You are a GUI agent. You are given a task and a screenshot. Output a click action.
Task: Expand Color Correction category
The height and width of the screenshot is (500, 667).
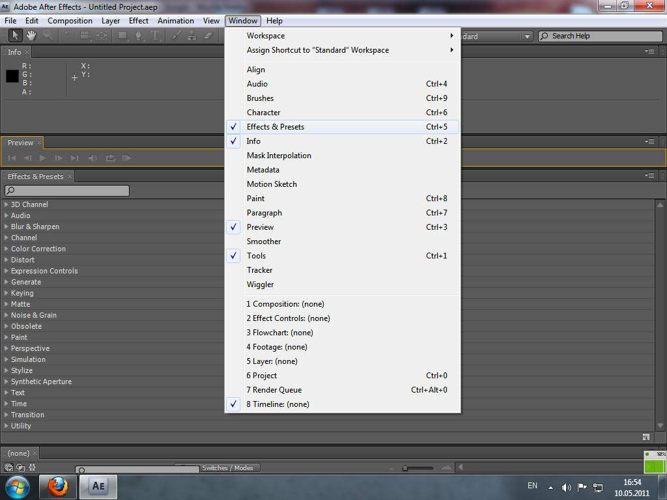(7, 248)
